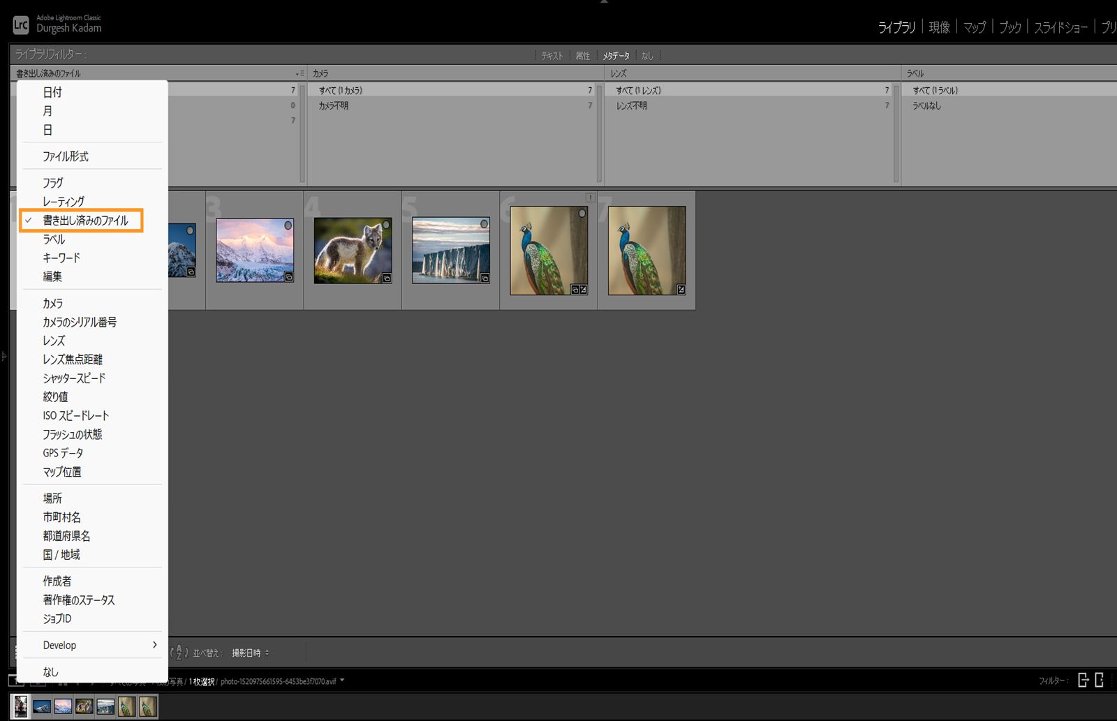1117x721 pixels.
Task: Click なし in the library filter bar
Action: tap(647, 56)
